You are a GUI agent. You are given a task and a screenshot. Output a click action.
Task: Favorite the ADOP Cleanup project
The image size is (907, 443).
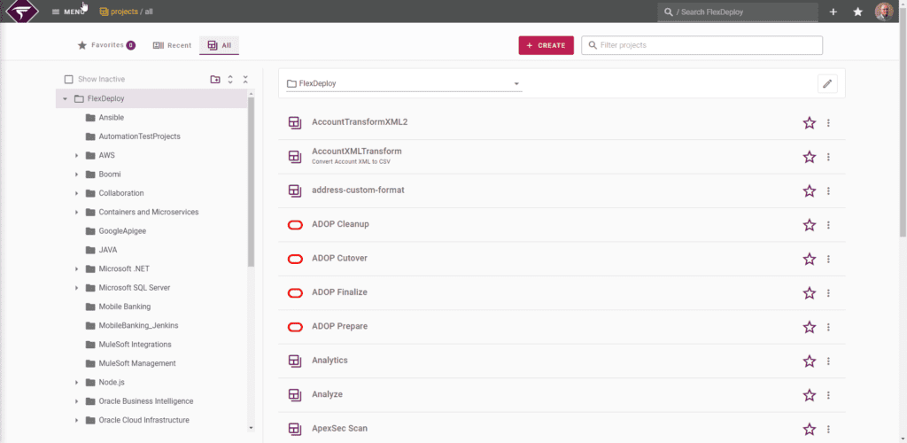[810, 225]
